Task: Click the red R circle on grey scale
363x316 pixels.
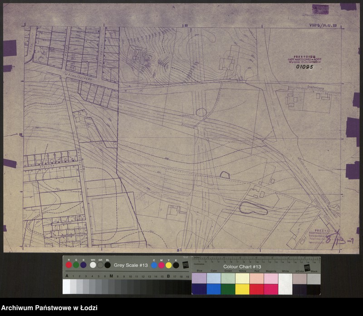Action: [x=69, y=265]
